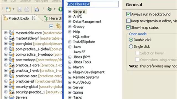Click the practicas-core project name
Image resolution: width=177 pixels, height=99 pixels.
(x=27, y=76)
